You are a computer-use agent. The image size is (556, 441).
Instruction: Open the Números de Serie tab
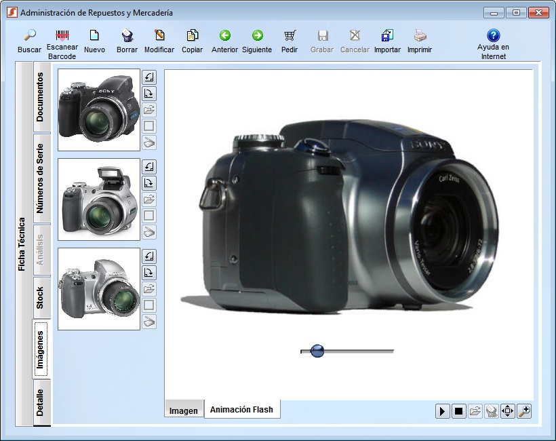pyautogui.click(x=42, y=178)
